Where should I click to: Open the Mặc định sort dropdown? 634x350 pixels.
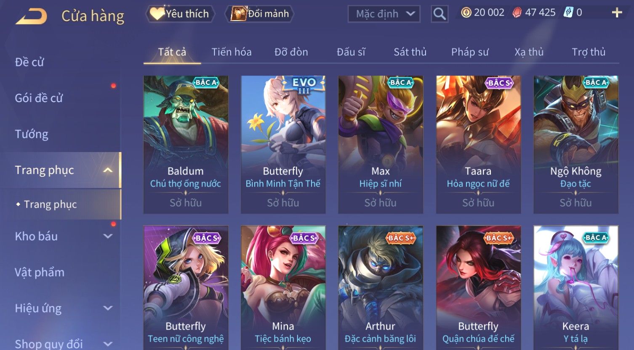(384, 14)
